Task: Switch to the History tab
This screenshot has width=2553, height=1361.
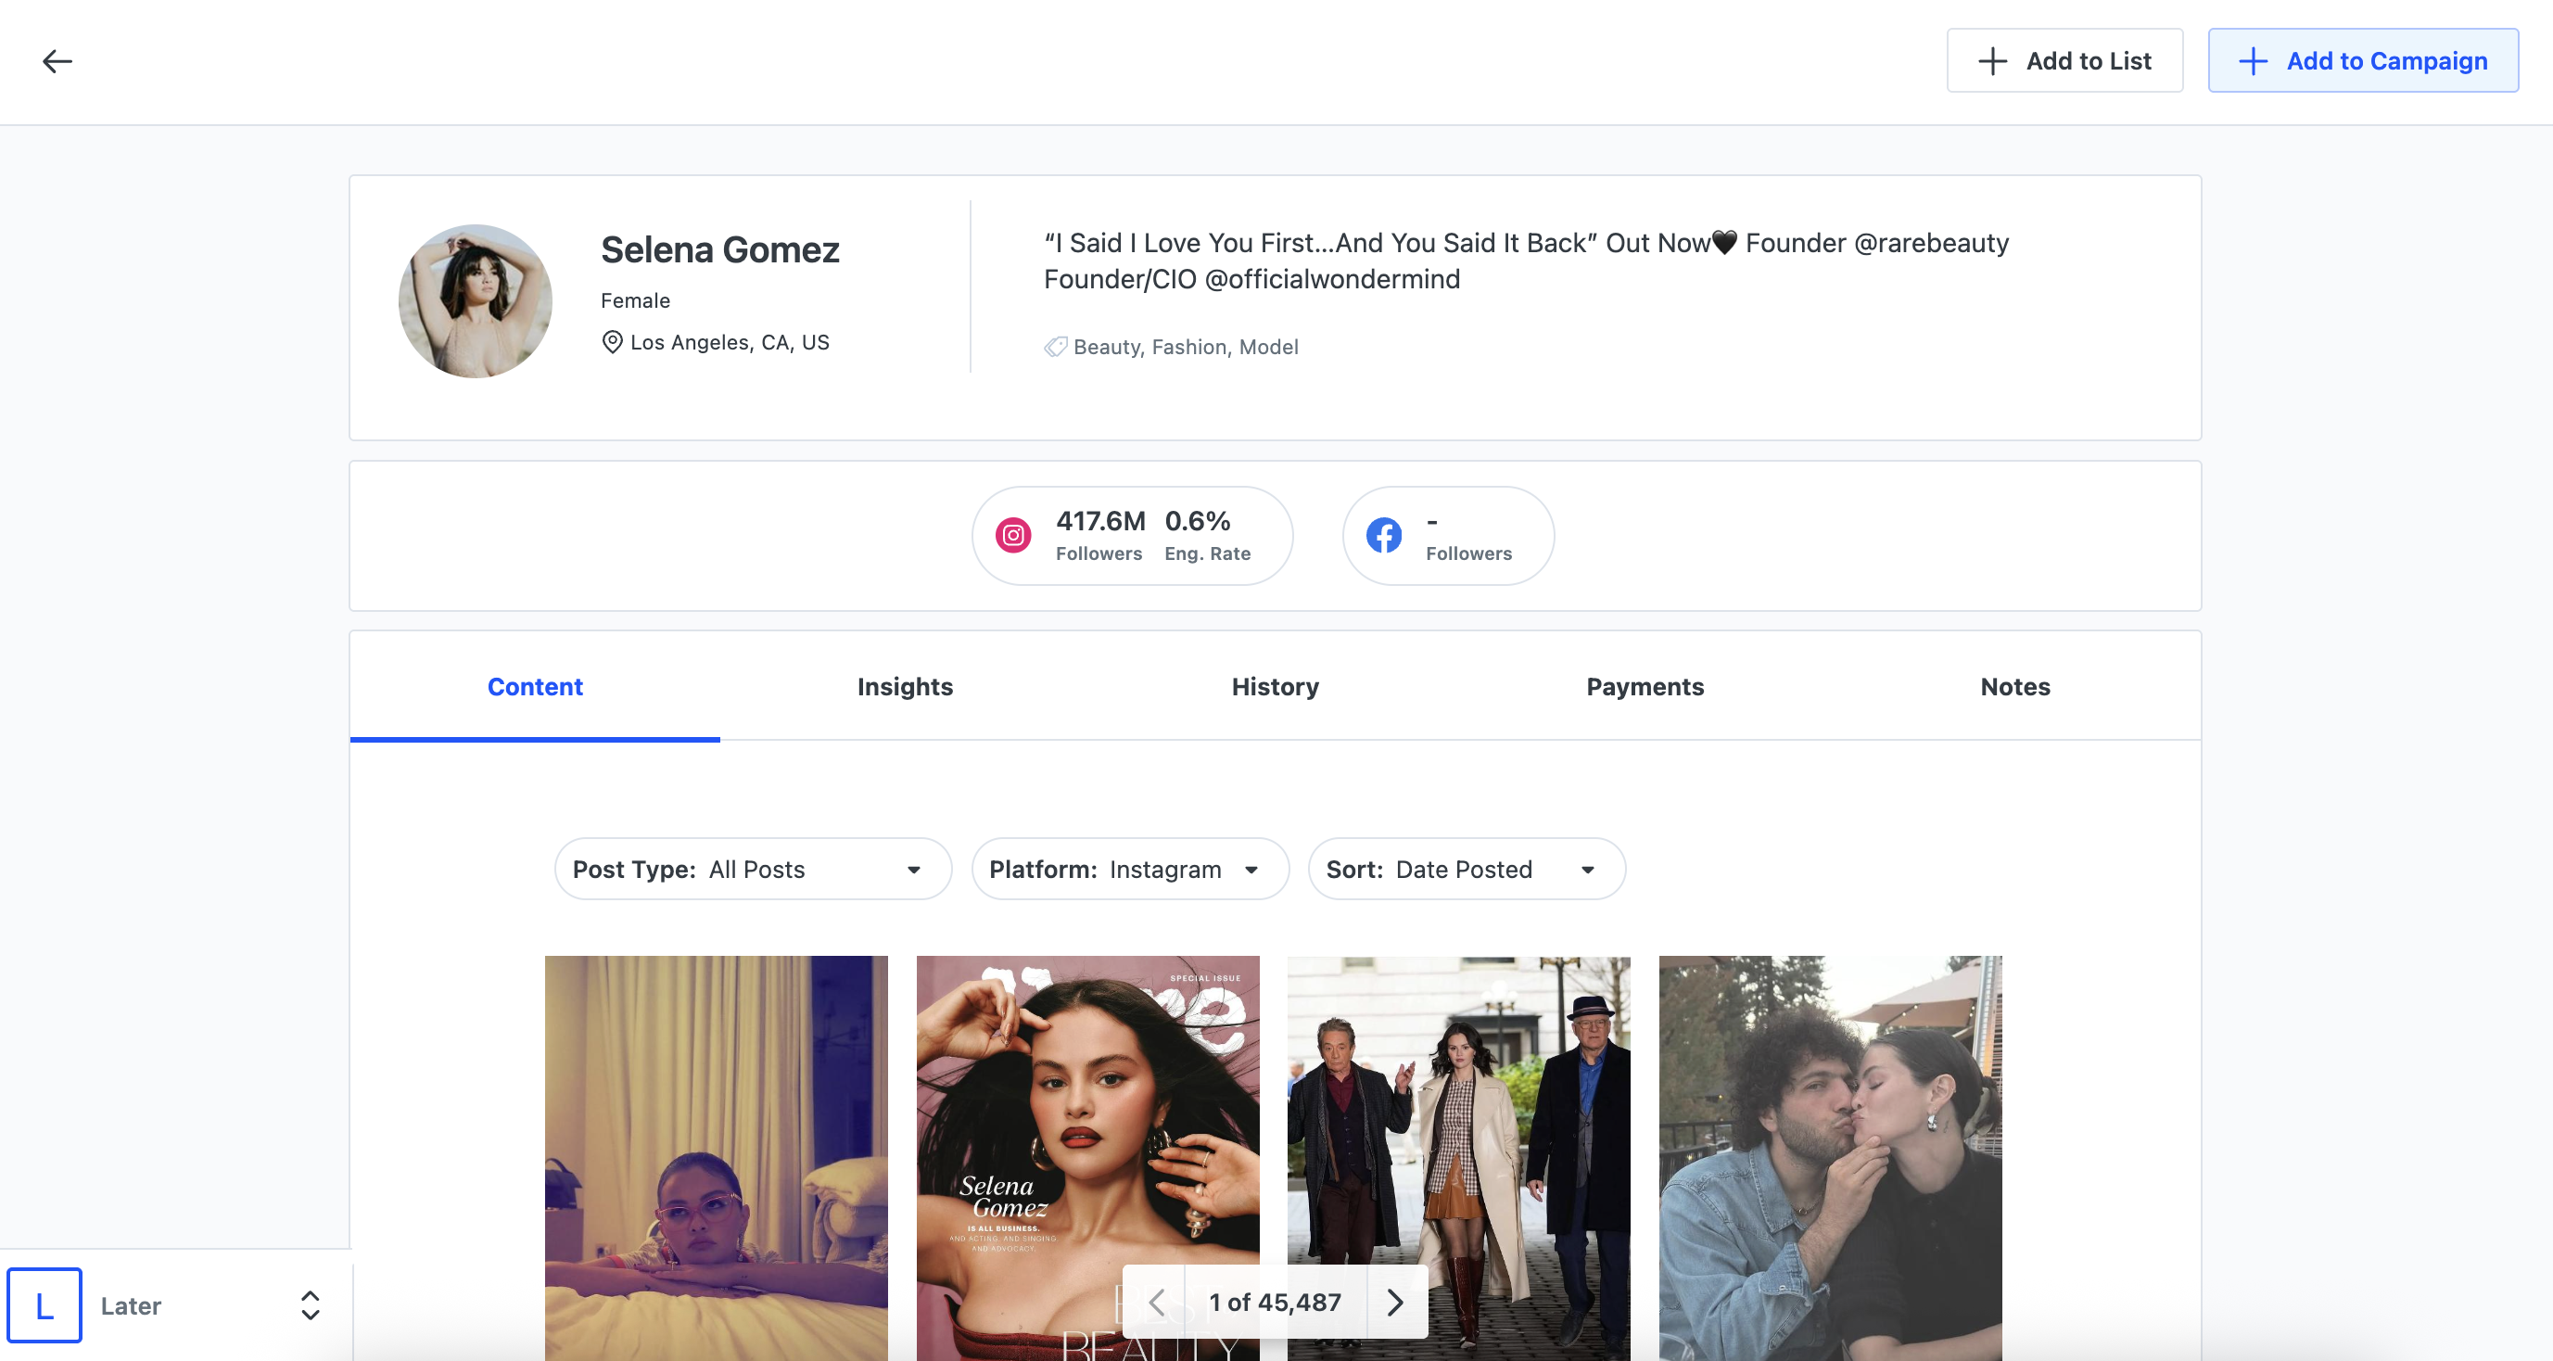Action: pyautogui.click(x=1275, y=687)
